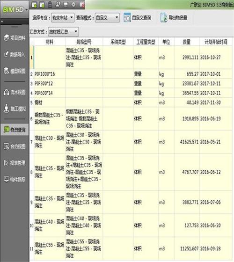Click the first green document toolbar icon

click(34, 5)
